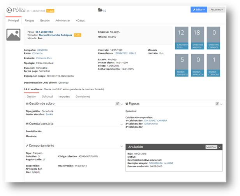Image resolution: width=240 pixels, height=196 pixels.
Task: Click the Comportamiento wrench icon
Action: click(x=27, y=145)
